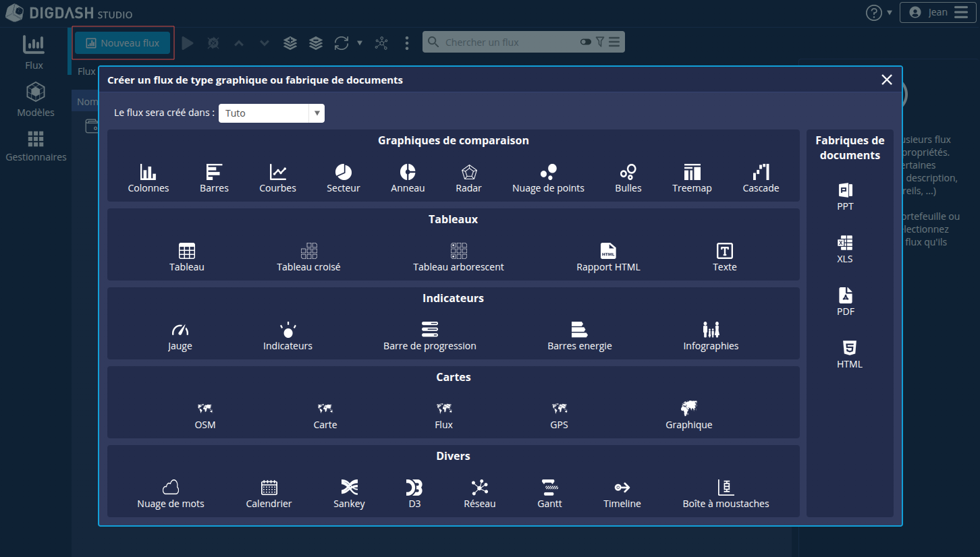Select the Radar chart type
The image size is (980, 557).
[468, 179]
